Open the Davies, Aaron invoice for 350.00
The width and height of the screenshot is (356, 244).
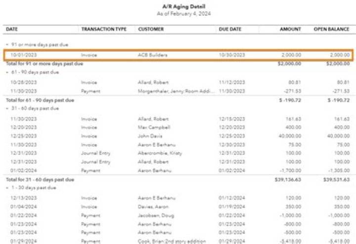154,206
